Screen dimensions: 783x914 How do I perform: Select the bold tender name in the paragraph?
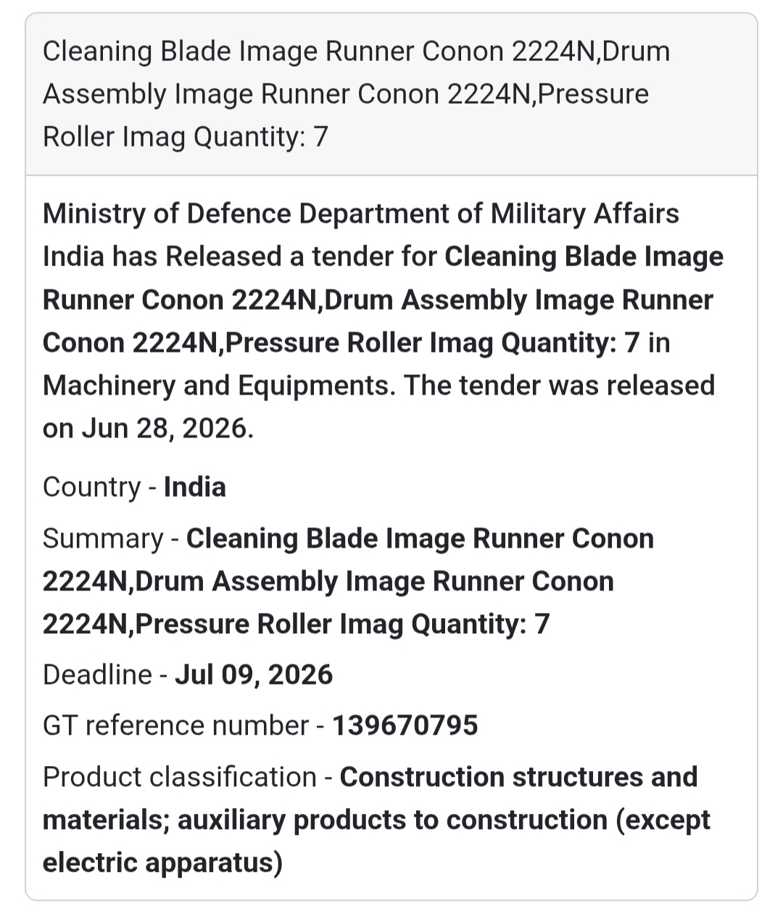pos(383,300)
